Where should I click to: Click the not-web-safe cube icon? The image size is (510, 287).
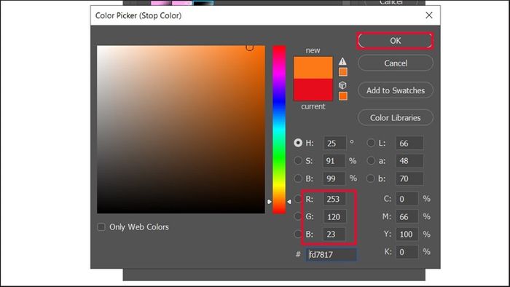coord(342,85)
